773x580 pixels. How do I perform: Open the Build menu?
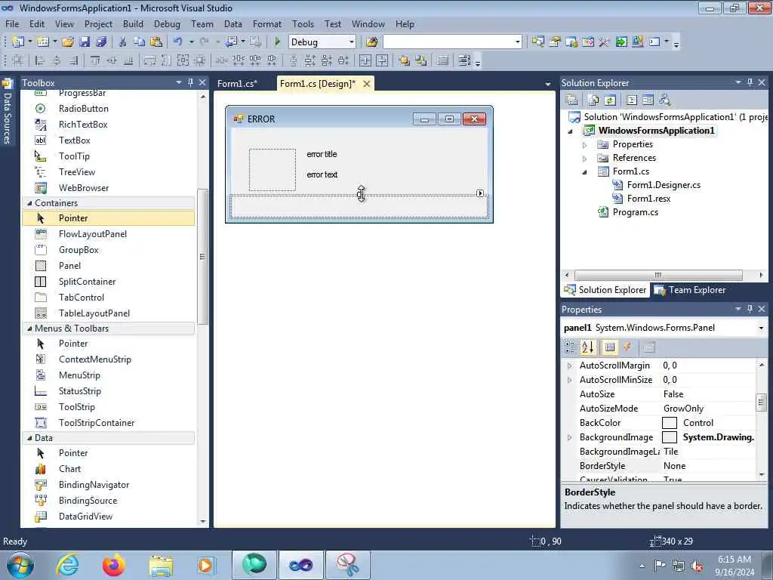pyautogui.click(x=133, y=23)
